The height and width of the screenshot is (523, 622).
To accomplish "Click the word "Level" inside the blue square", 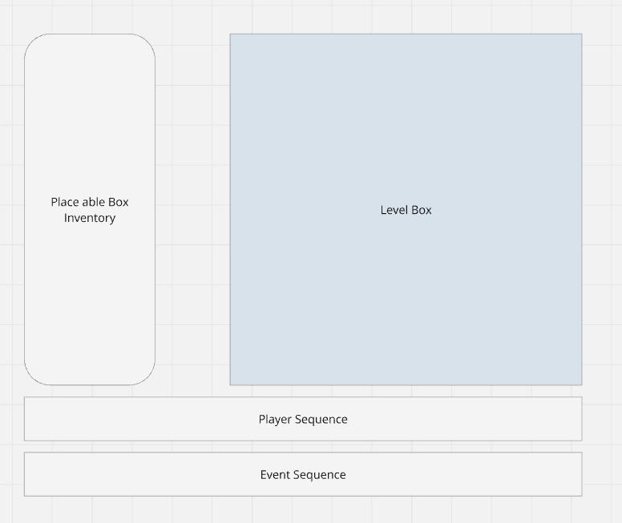I will (x=393, y=210).
